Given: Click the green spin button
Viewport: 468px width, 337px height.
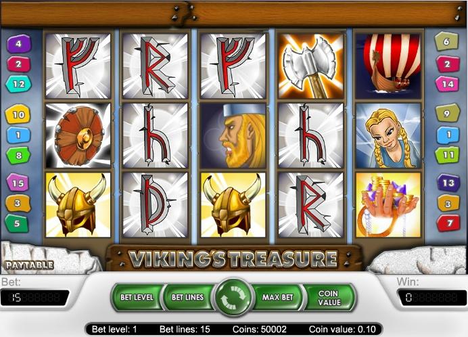Looking at the screenshot, I should pos(233,297).
